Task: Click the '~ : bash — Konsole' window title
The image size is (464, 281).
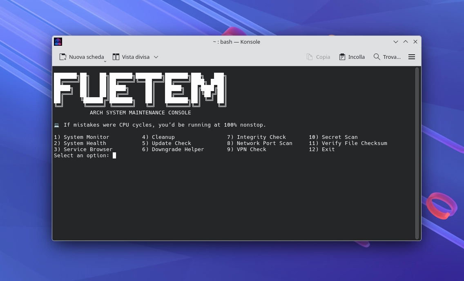Action: point(236,42)
